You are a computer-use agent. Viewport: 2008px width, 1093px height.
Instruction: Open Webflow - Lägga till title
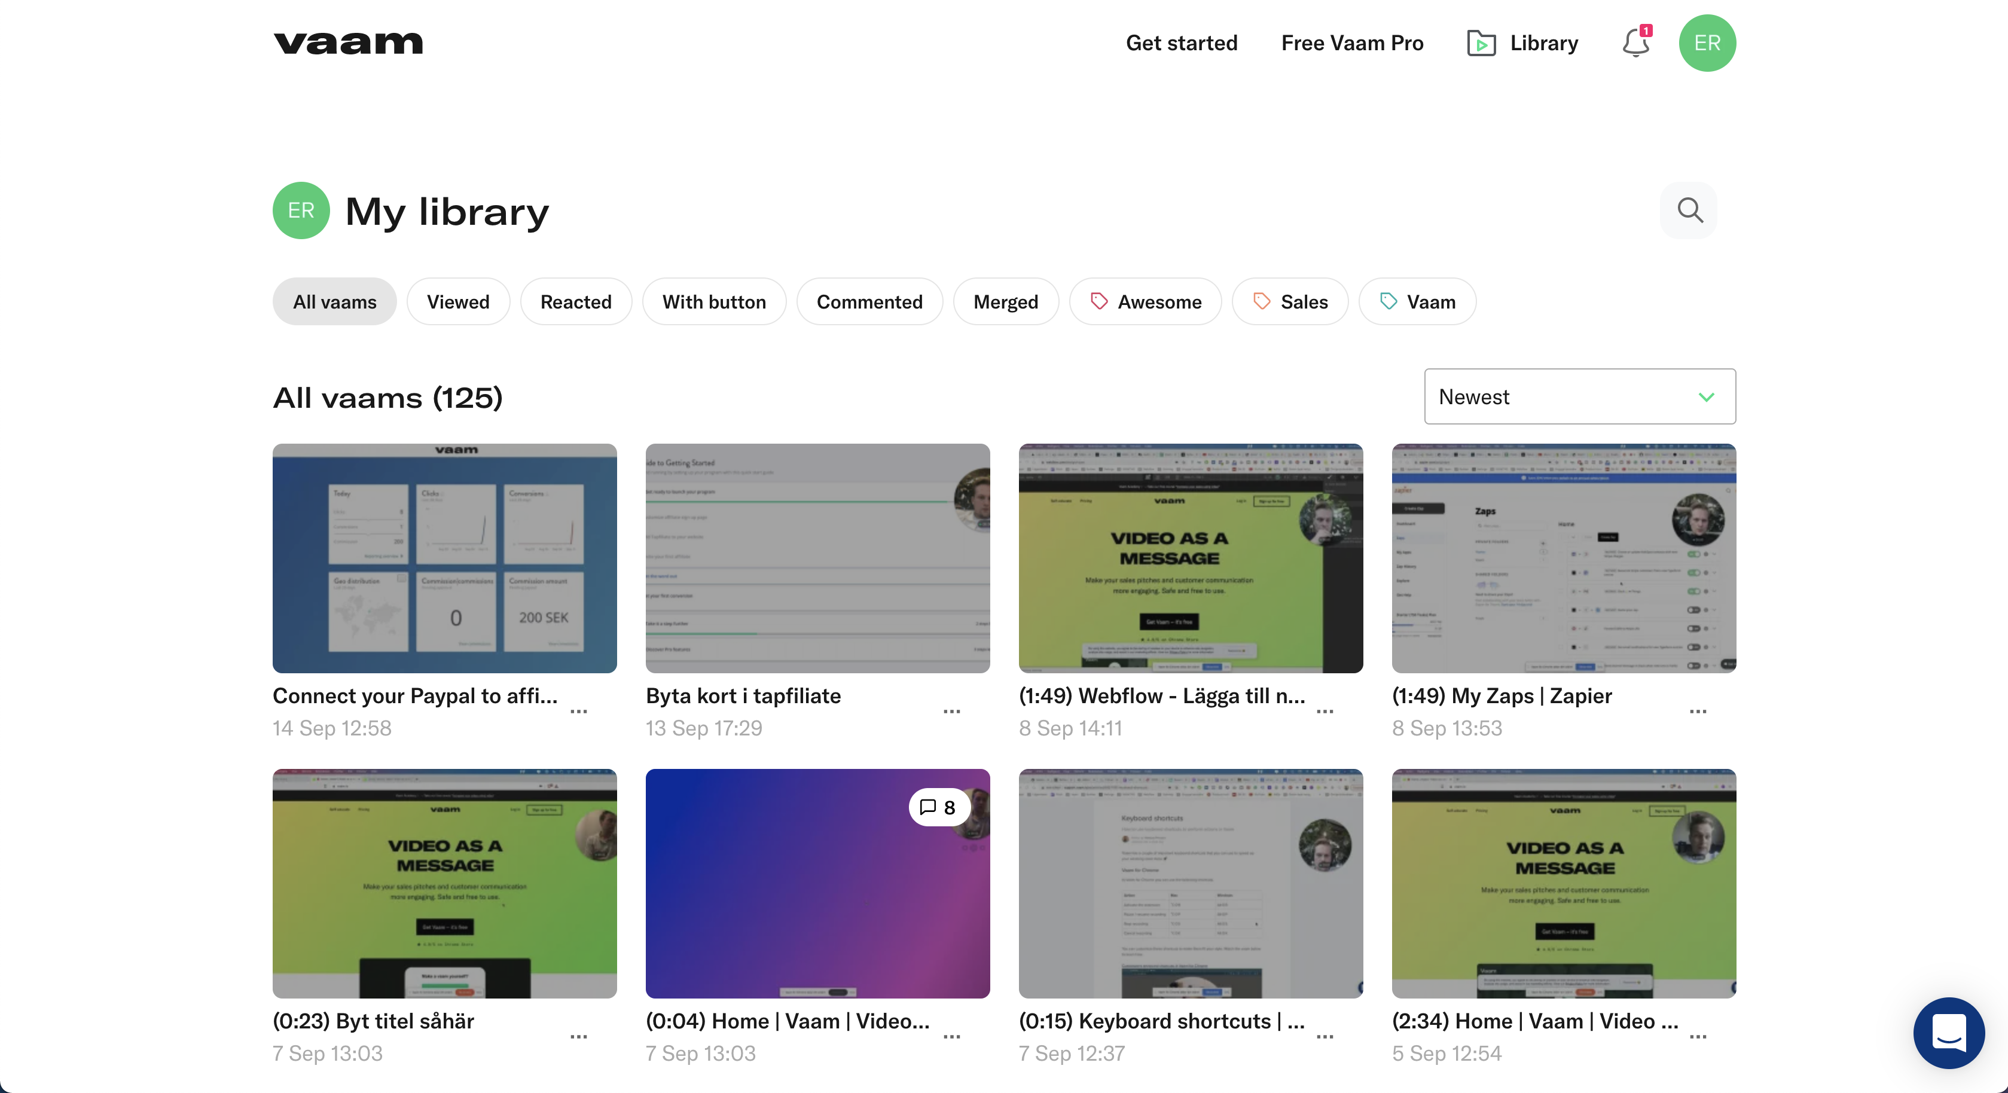coord(1162,695)
